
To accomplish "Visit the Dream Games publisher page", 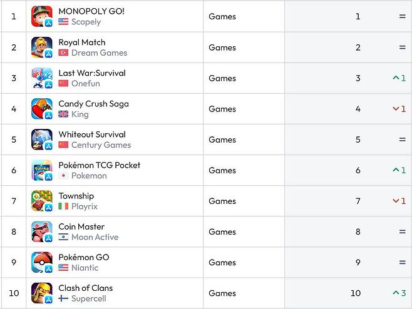I will 99,53.
